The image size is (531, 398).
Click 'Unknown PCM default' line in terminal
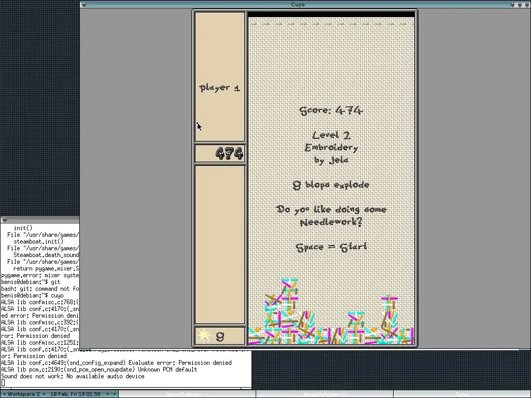(99, 369)
